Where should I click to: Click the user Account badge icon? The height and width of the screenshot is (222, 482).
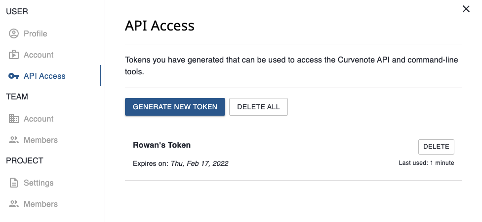pyautogui.click(x=13, y=55)
